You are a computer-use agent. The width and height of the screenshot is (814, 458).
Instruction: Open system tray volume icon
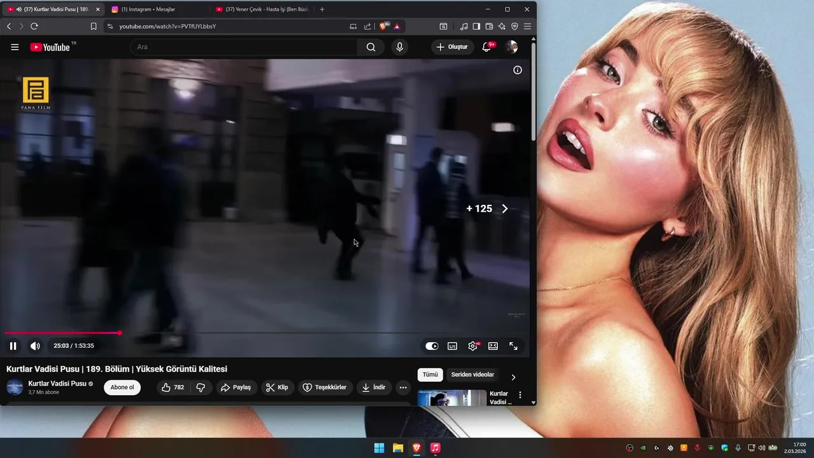[762, 448]
